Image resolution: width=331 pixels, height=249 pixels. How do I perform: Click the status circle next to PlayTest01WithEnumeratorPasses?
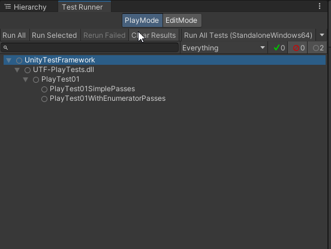click(x=44, y=99)
